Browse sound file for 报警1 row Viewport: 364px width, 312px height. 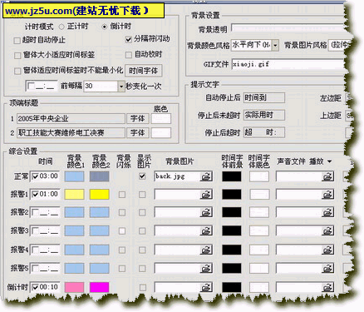pyautogui.click(x=327, y=195)
